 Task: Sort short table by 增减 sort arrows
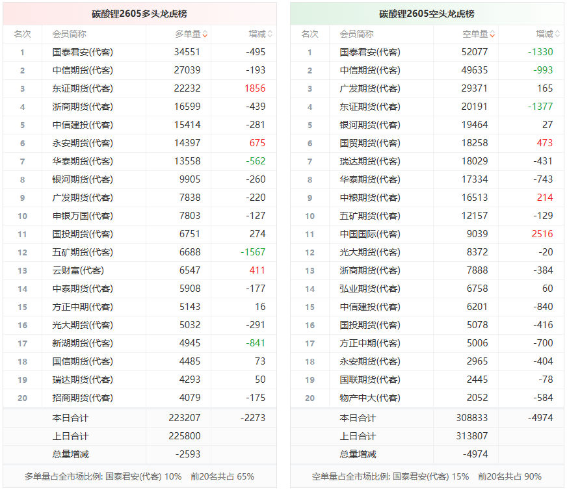pyautogui.click(x=557, y=34)
